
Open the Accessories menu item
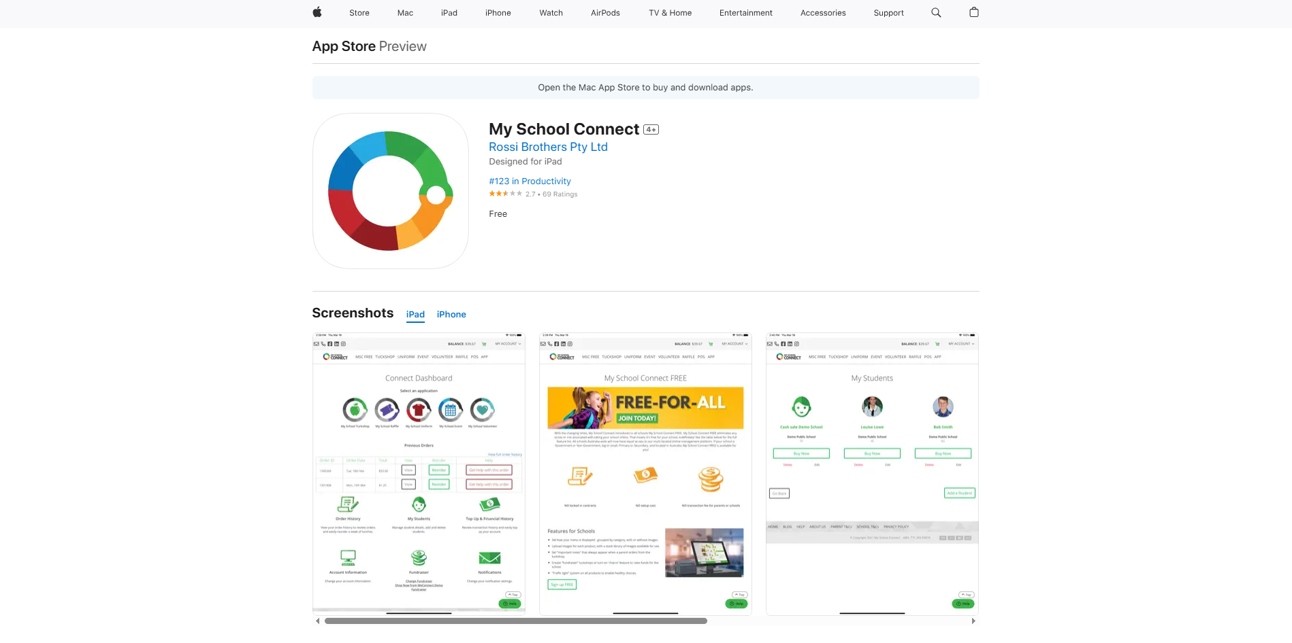(823, 13)
